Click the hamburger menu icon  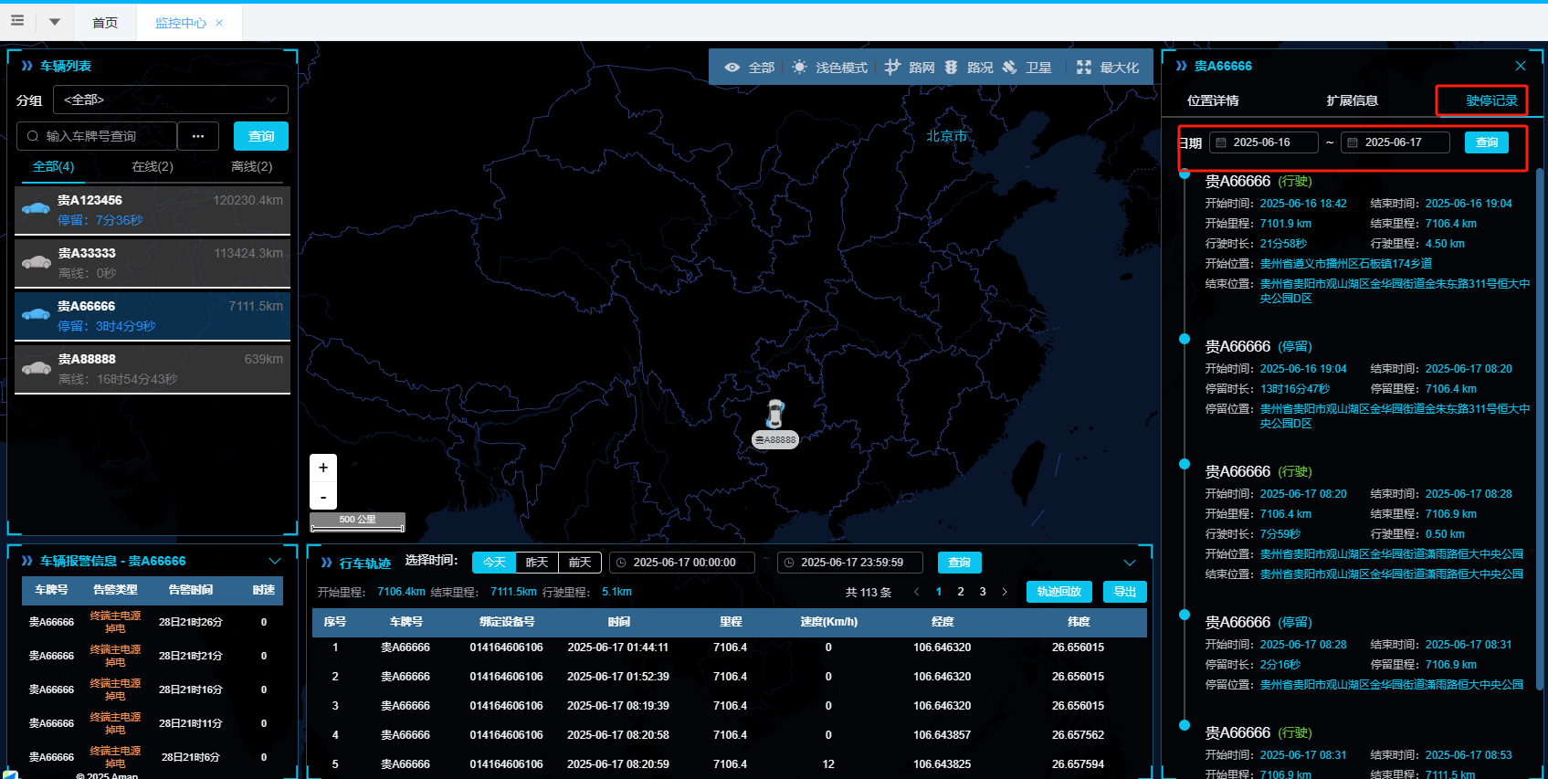tap(17, 21)
